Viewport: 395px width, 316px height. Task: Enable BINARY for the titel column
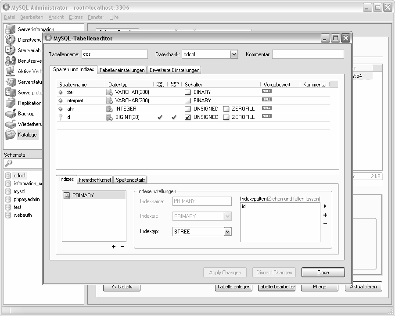point(188,92)
